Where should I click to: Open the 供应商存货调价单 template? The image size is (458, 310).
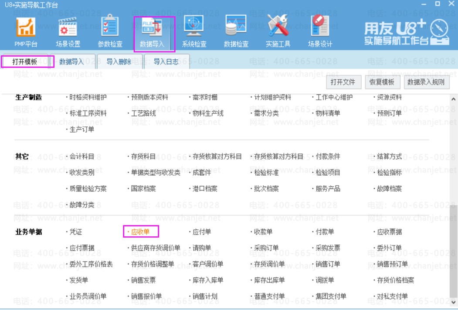click(156, 248)
